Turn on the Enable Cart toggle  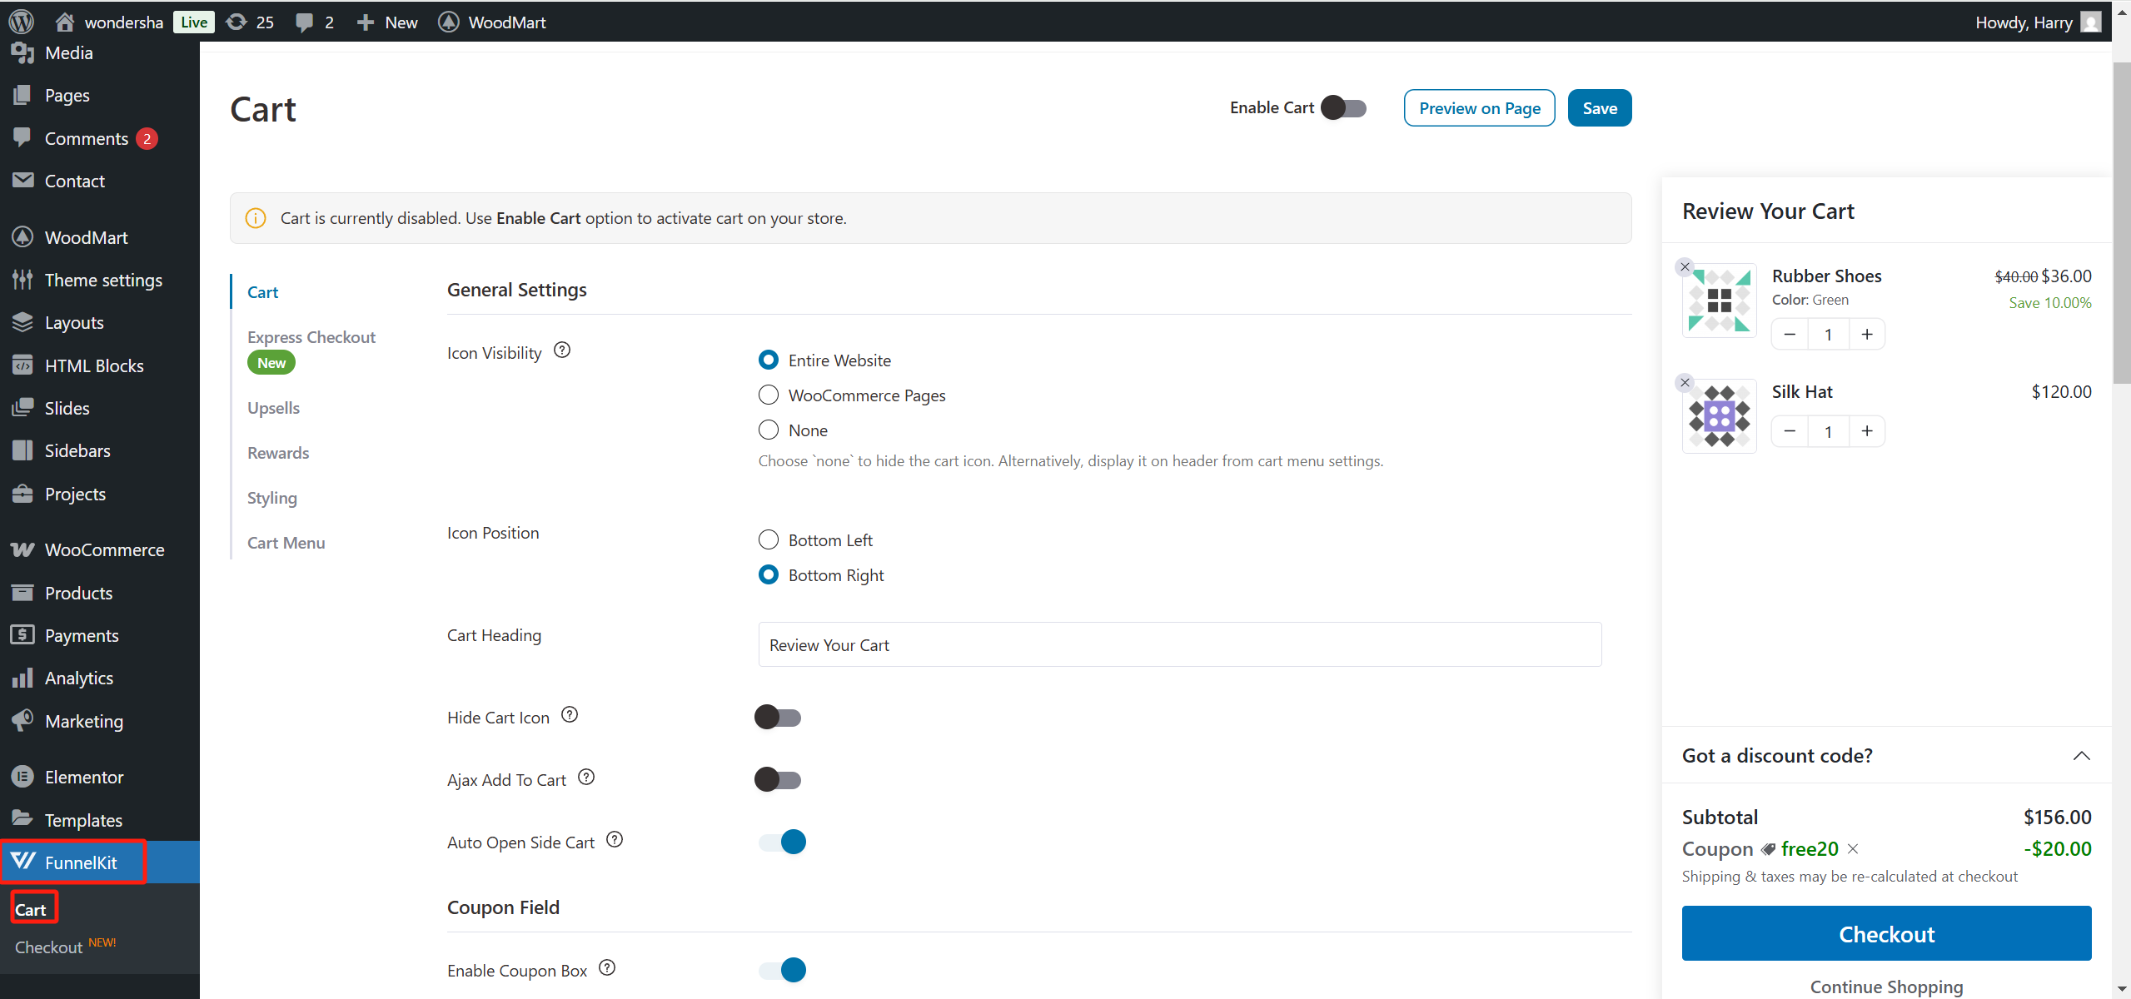point(1343,108)
